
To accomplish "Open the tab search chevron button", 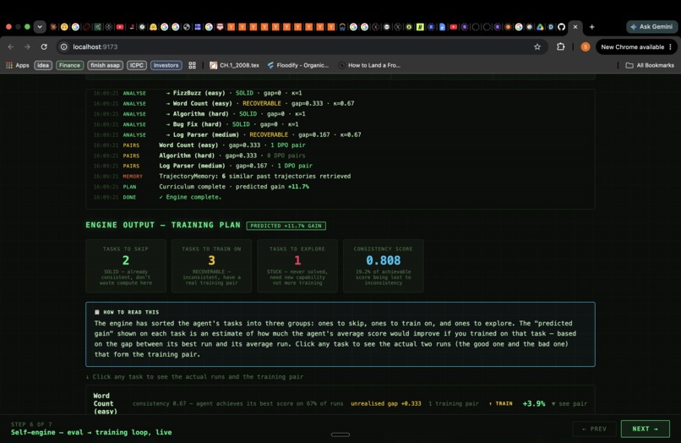I will click(x=40, y=26).
